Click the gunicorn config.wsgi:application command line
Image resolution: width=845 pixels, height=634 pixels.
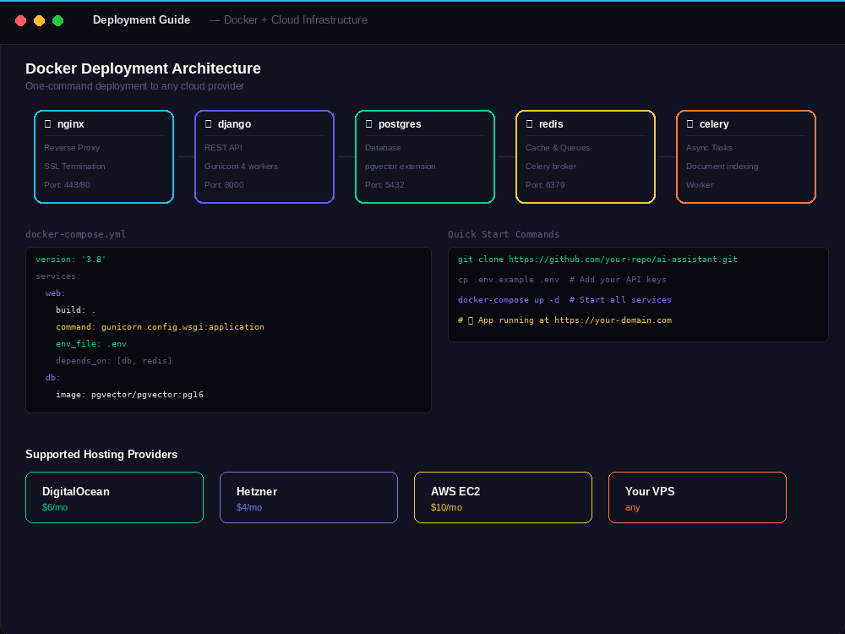point(160,326)
